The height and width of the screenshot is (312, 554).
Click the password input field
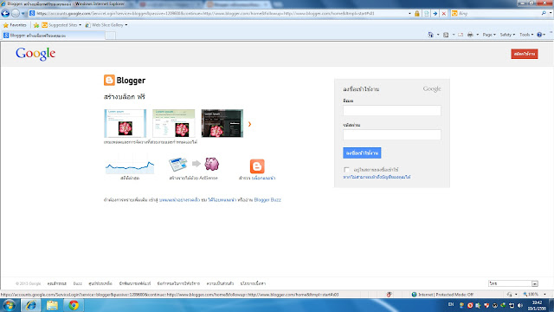pyautogui.click(x=392, y=134)
